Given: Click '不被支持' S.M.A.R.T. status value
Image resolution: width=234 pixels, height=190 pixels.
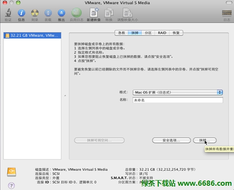Looking at the screenshot, I should (146, 178).
